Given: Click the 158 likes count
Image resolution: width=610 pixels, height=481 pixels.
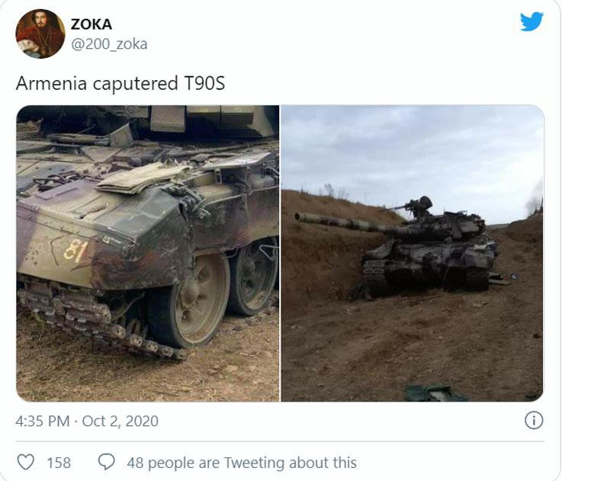Looking at the screenshot, I should click(x=59, y=463).
